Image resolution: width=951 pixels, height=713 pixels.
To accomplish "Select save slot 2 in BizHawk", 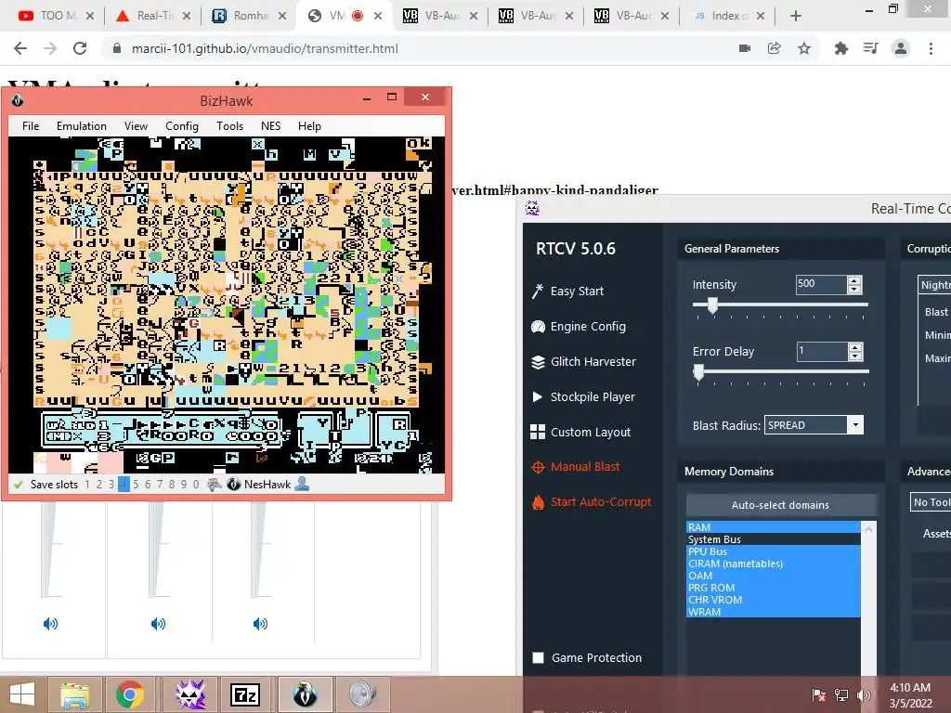I will click(x=99, y=484).
